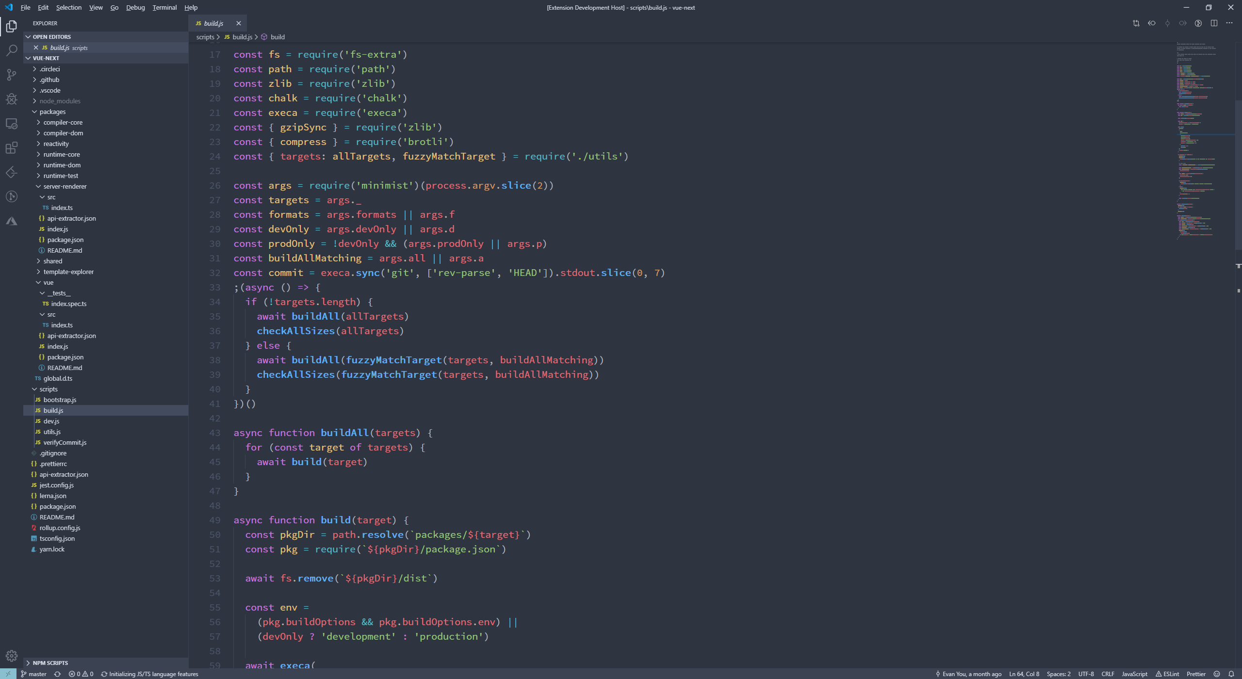Open the Debug view bug icon
This screenshot has width=1242, height=679.
[x=12, y=99]
